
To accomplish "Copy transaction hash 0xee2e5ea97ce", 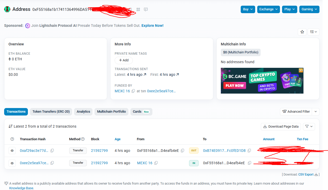I will (52, 163).
